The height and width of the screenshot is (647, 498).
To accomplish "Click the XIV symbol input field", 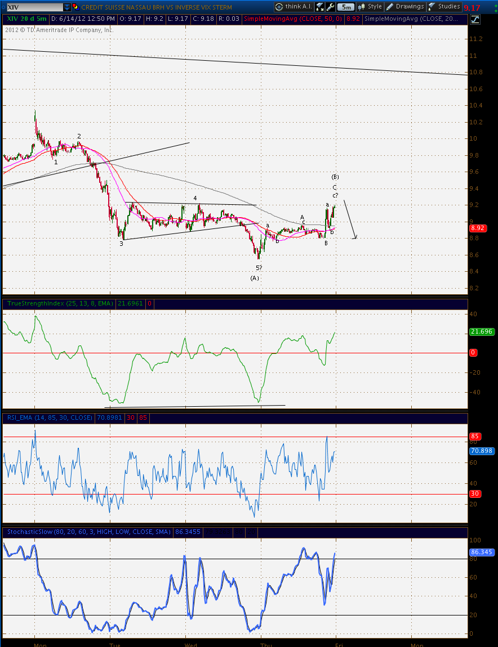I will point(35,7).
